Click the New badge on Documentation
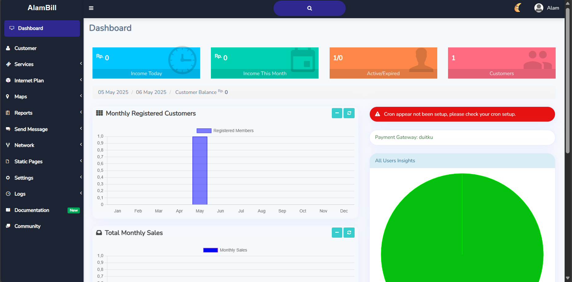 pyautogui.click(x=74, y=210)
